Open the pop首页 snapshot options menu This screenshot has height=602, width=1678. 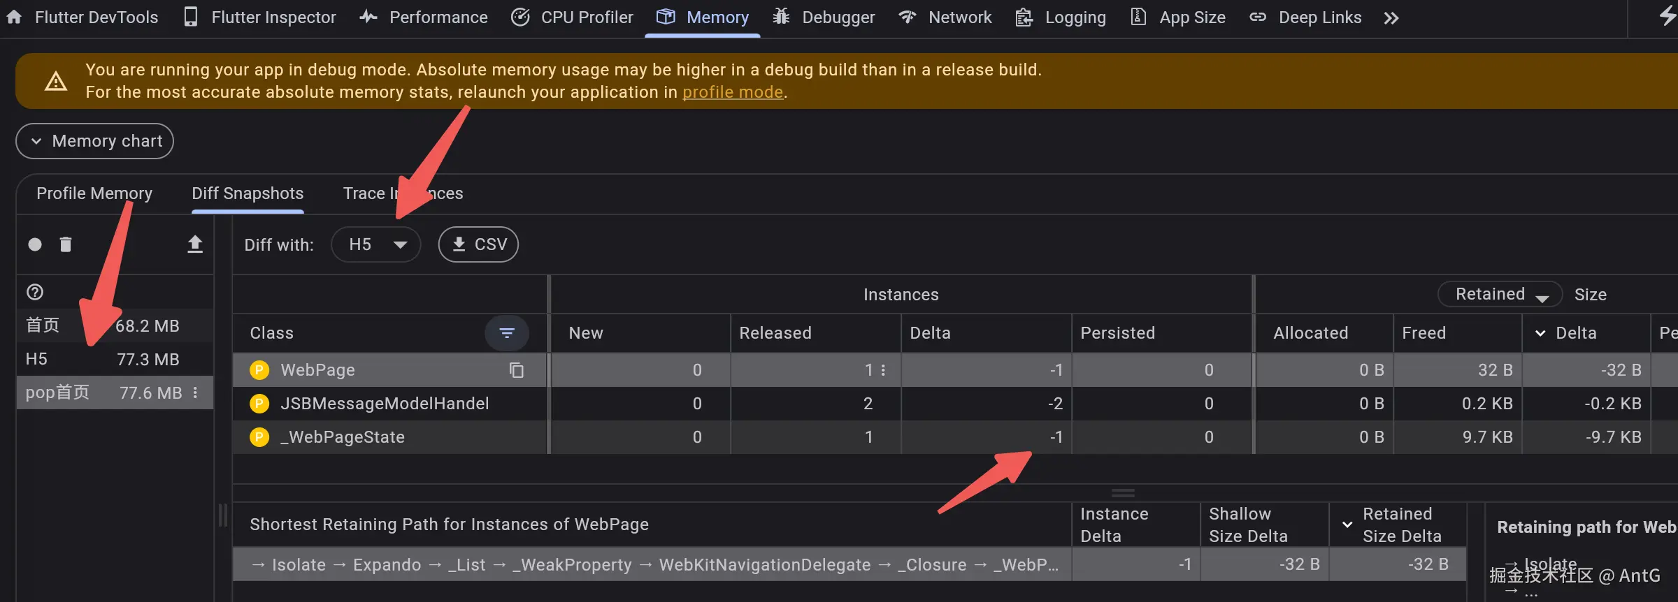click(x=196, y=392)
